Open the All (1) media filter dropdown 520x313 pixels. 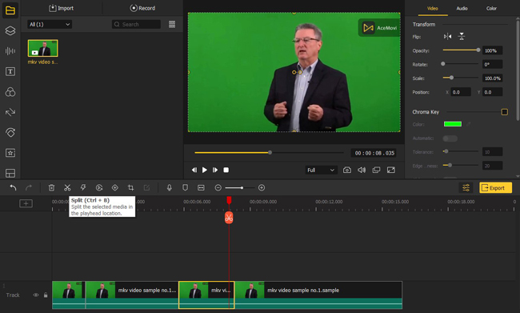[50, 24]
